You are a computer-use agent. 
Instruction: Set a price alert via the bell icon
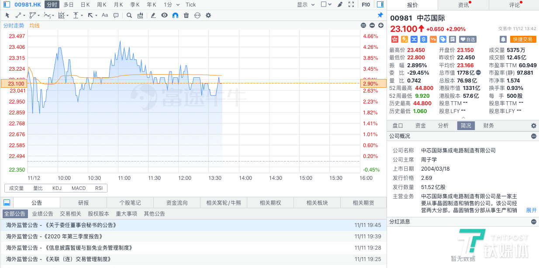[503, 39]
